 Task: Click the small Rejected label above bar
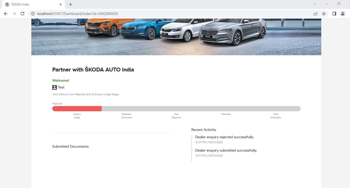57,104
